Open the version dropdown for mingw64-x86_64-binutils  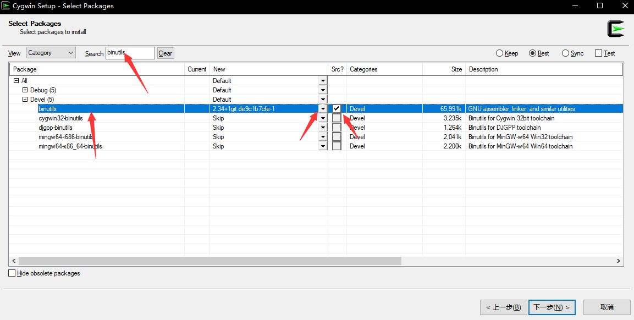(323, 146)
